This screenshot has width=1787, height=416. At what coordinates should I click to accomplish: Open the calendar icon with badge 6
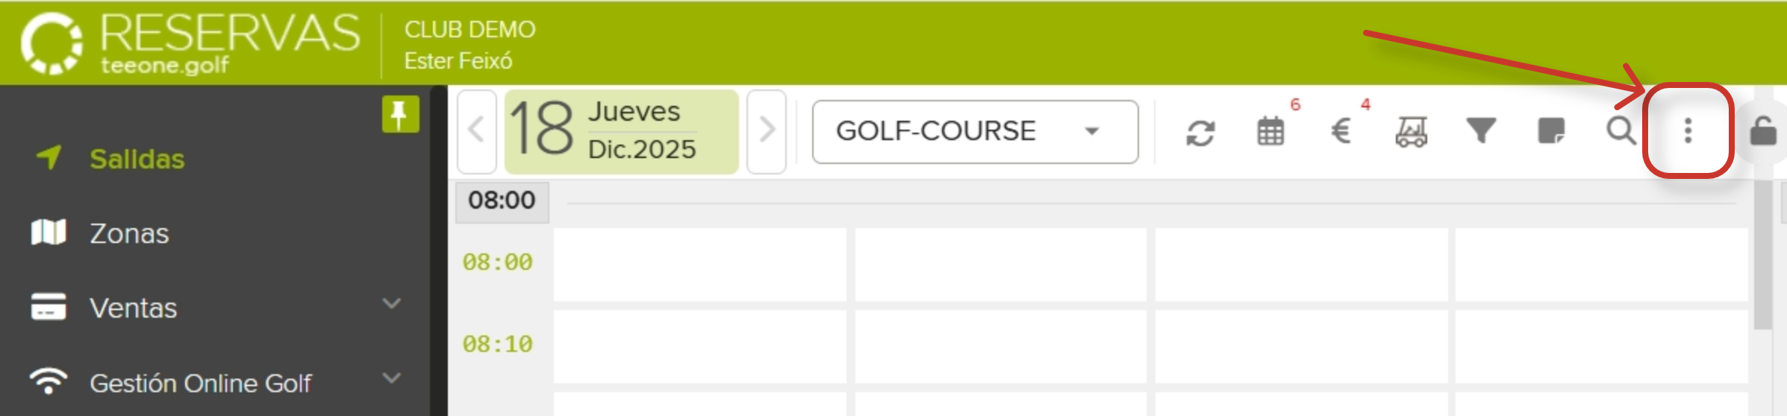click(1270, 132)
